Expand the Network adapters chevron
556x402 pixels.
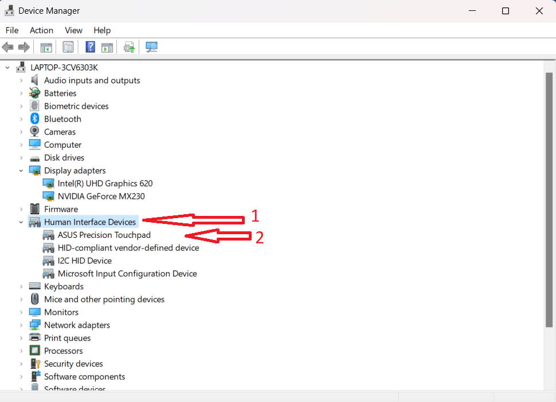[21, 325]
